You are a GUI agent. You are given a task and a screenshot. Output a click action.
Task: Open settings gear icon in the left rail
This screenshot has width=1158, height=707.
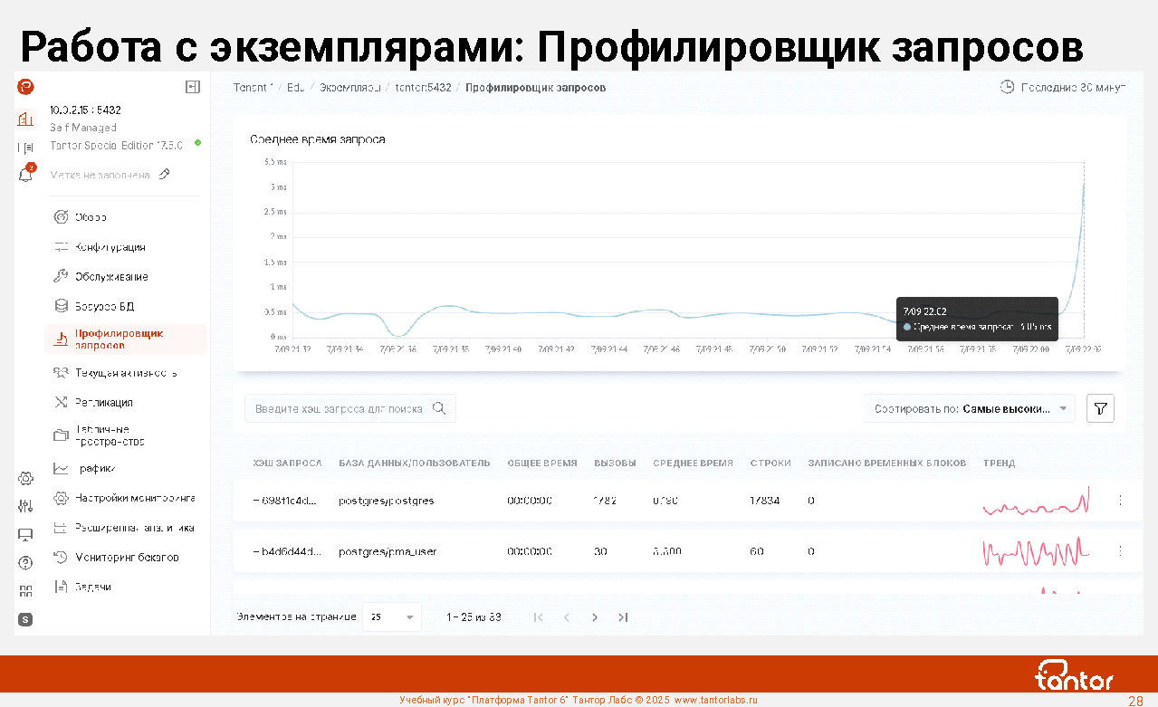(x=25, y=478)
